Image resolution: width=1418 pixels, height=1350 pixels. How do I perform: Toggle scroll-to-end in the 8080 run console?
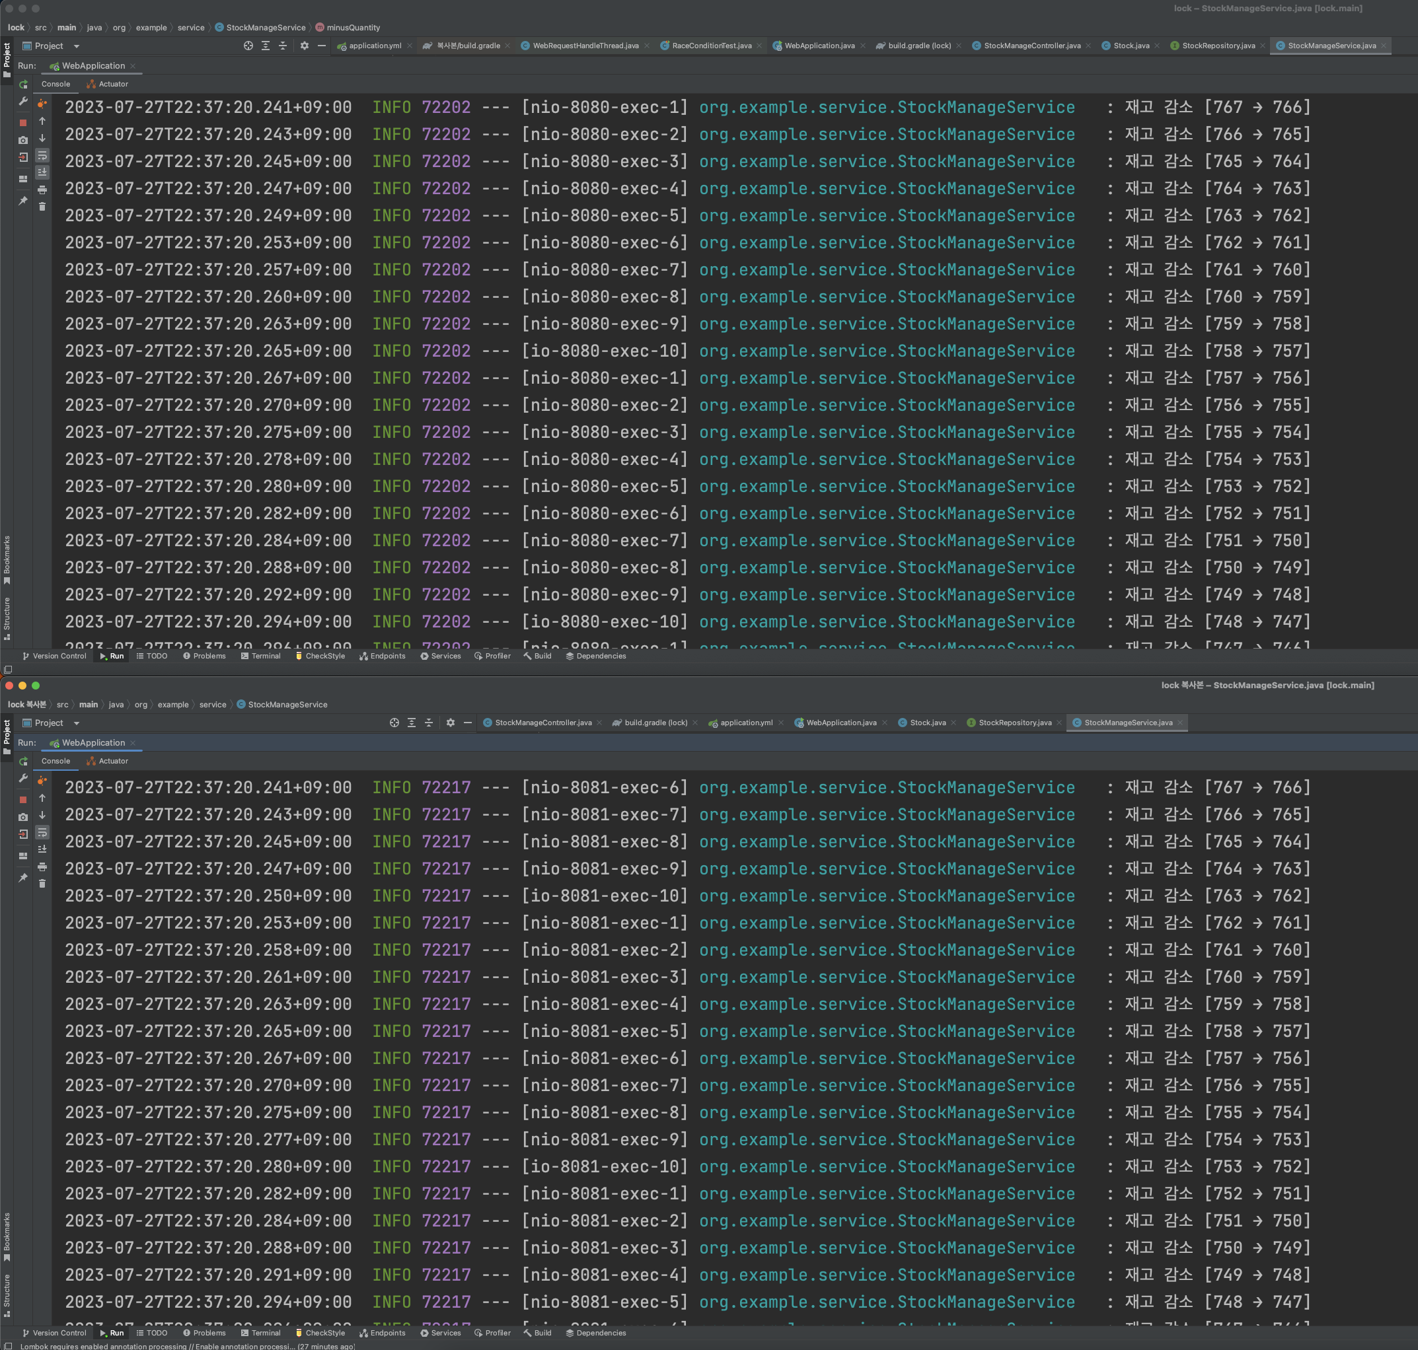point(42,172)
